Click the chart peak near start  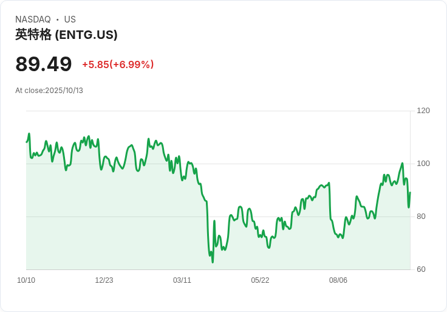(29, 134)
